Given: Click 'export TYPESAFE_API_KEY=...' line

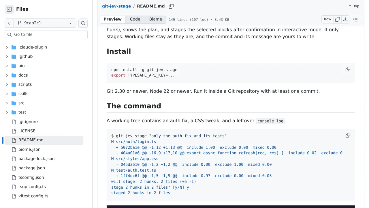Looking at the screenshot, I should (x=143, y=75).
